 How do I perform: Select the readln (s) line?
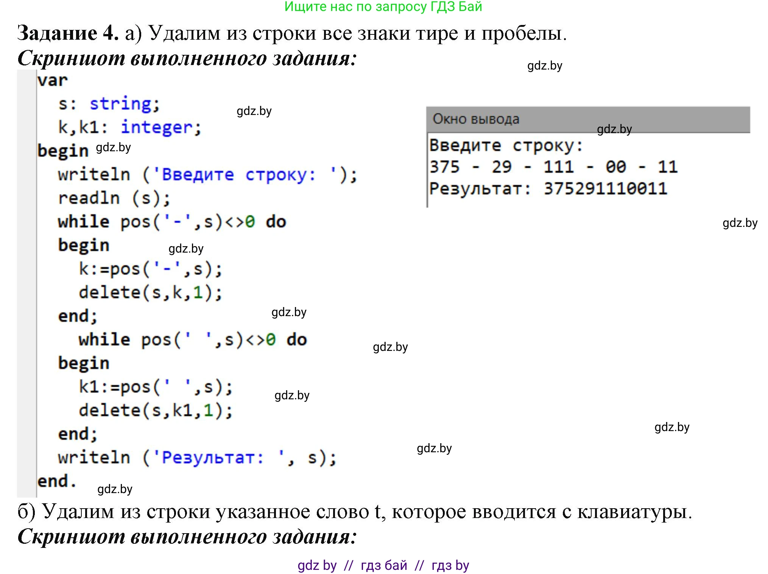pyautogui.click(x=114, y=198)
